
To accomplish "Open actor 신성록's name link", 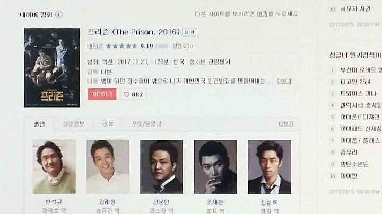I will coord(269,202).
